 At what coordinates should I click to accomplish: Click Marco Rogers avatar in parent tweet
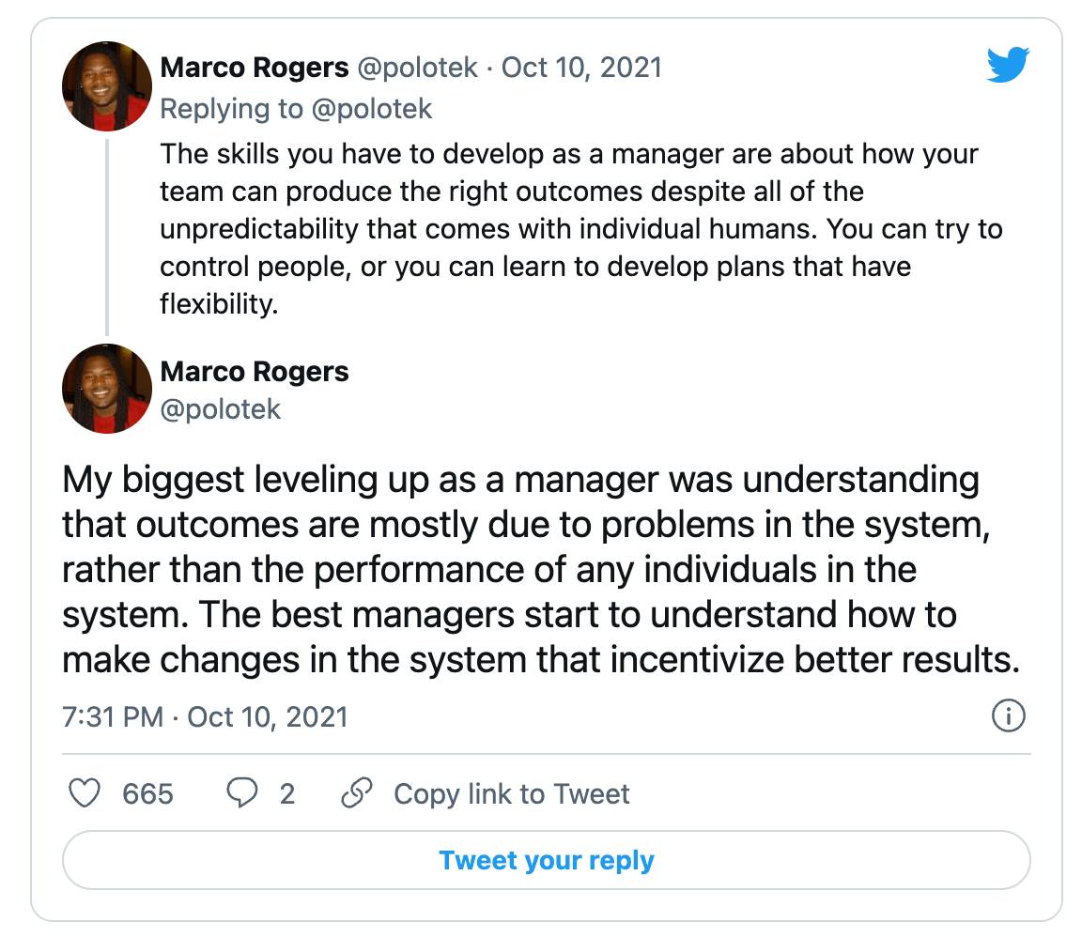[x=107, y=86]
